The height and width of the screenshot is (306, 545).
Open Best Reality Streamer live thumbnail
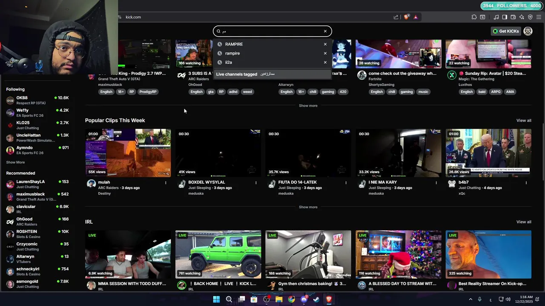point(488,254)
